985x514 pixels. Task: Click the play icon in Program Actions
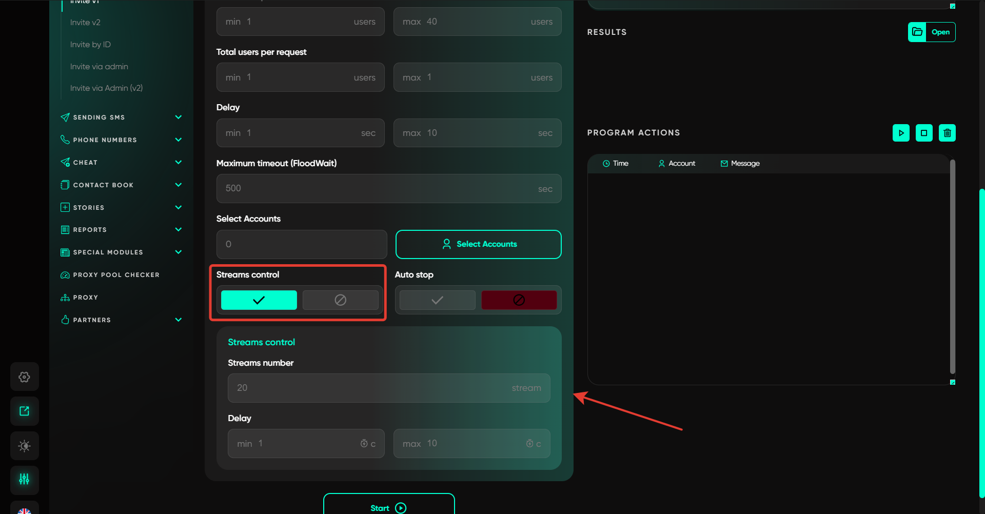[x=901, y=133]
